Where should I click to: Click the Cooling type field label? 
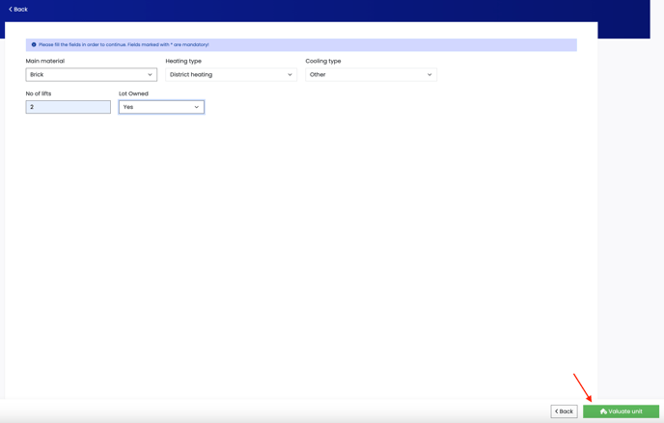pos(323,61)
